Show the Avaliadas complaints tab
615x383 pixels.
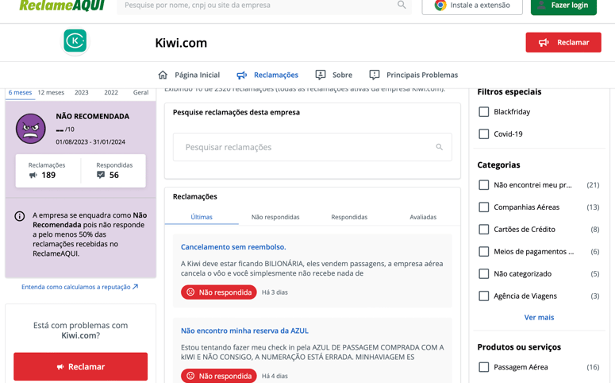423,217
